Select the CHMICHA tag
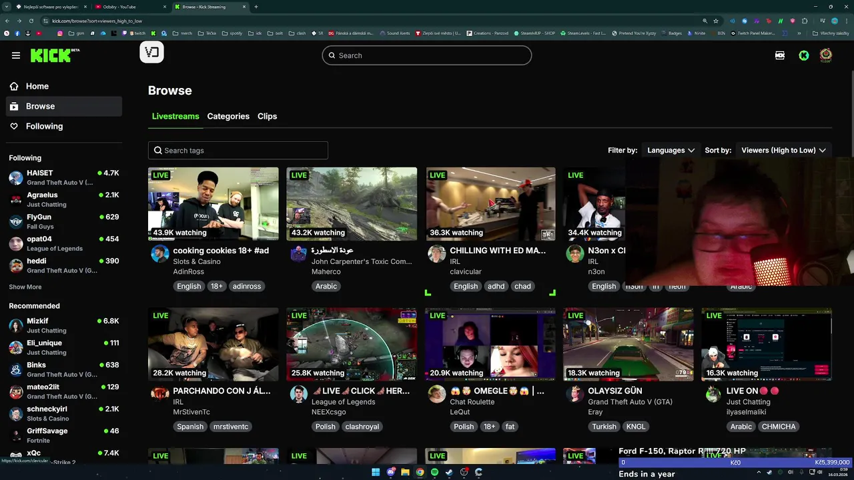Image resolution: width=854 pixels, height=480 pixels. pyautogui.click(x=779, y=427)
